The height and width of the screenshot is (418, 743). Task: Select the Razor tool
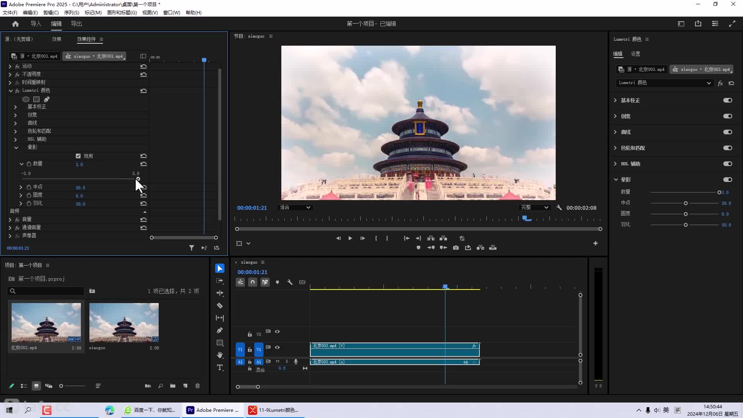click(220, 305)
